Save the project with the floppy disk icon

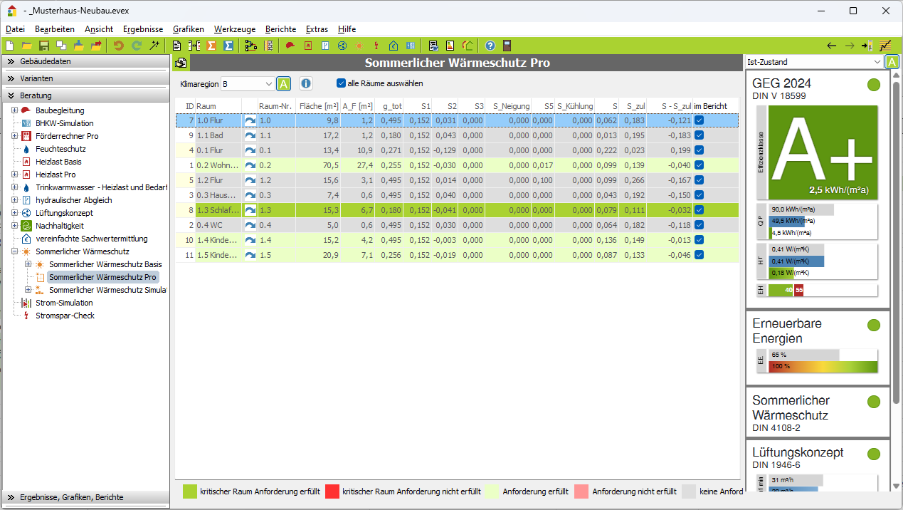[x=44, y=46]
